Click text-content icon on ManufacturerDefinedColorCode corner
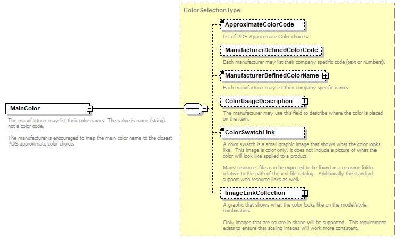Image resolution: width=400 pixels, height=239 pixels. [223, 47]
